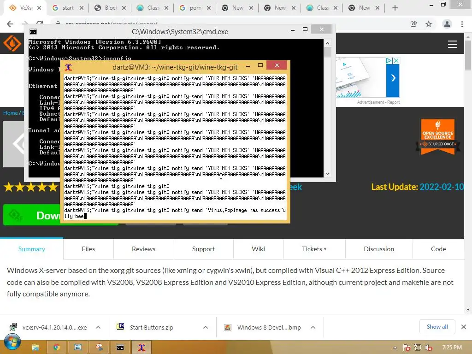Click the star rating row

(x=30, y=187)
